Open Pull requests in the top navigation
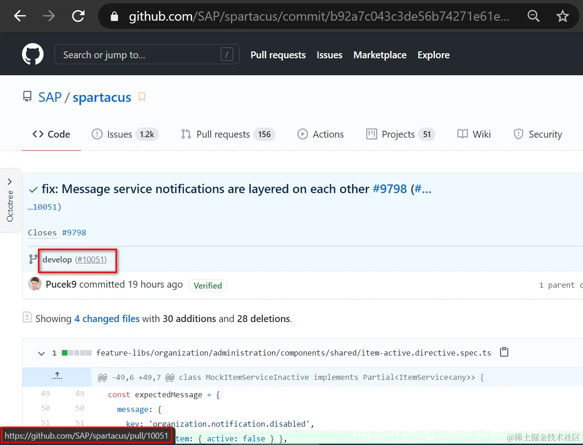Image resolution: width=583 pixels, height=445 pixels. (278, 55)
